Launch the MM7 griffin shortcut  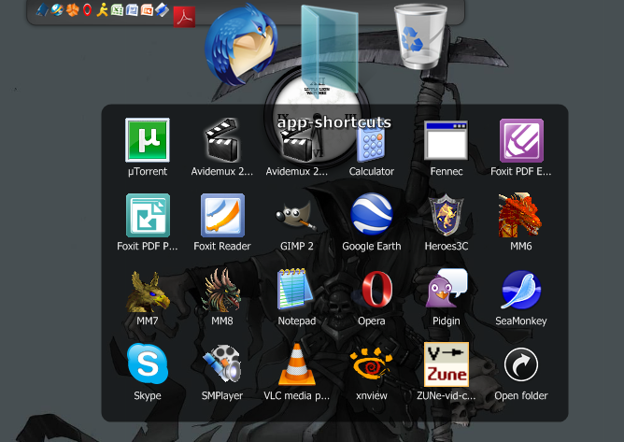point(148,291)
